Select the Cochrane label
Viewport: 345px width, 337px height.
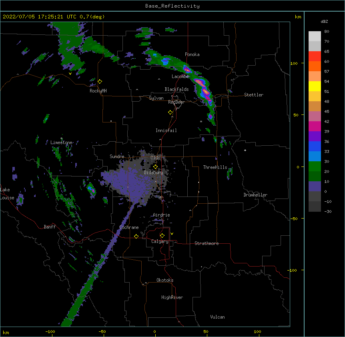coord(129,227)
